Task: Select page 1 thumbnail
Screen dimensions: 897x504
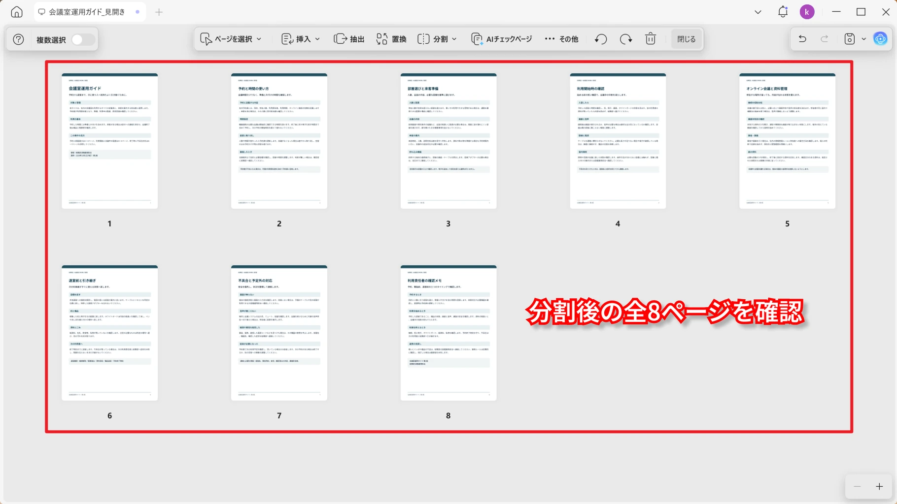Action: [109, 141]
